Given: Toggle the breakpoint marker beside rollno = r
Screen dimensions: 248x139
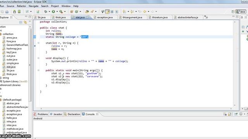Looking at the screenshot, I should click(x=35, y=46).
